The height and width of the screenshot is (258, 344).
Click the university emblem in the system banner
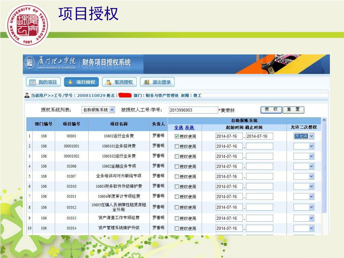click(30, 63)
